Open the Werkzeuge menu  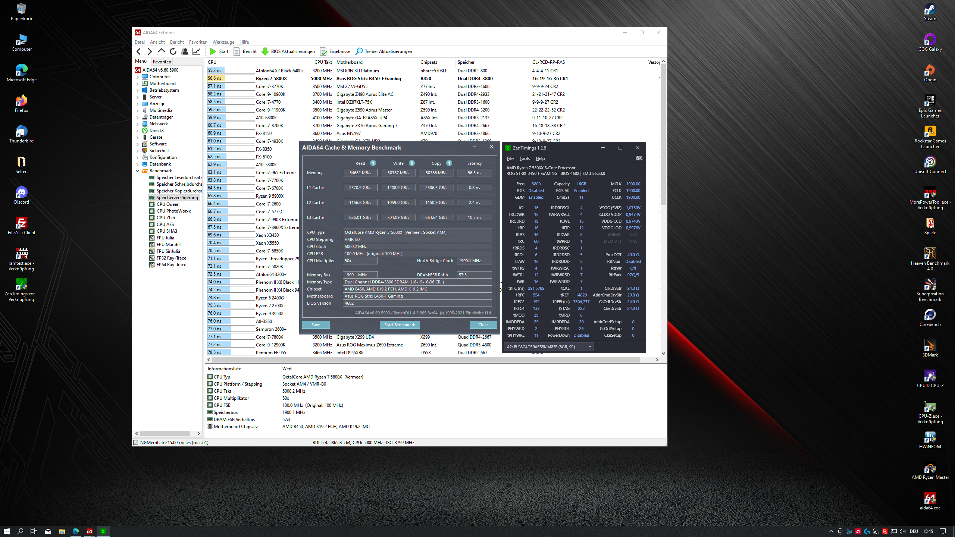point(223,42)
